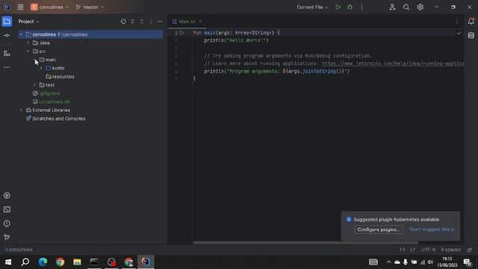Expand External Libraries node
The width and height of the screenshot is (478, 269).
pyautogui.click(x=21, y=110)
